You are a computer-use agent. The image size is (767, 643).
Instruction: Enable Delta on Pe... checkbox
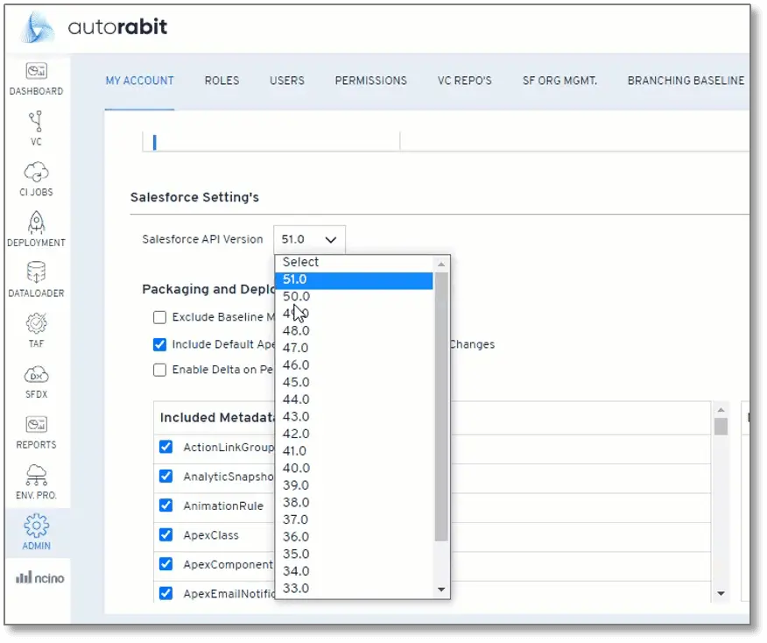[x=159, y=370]
